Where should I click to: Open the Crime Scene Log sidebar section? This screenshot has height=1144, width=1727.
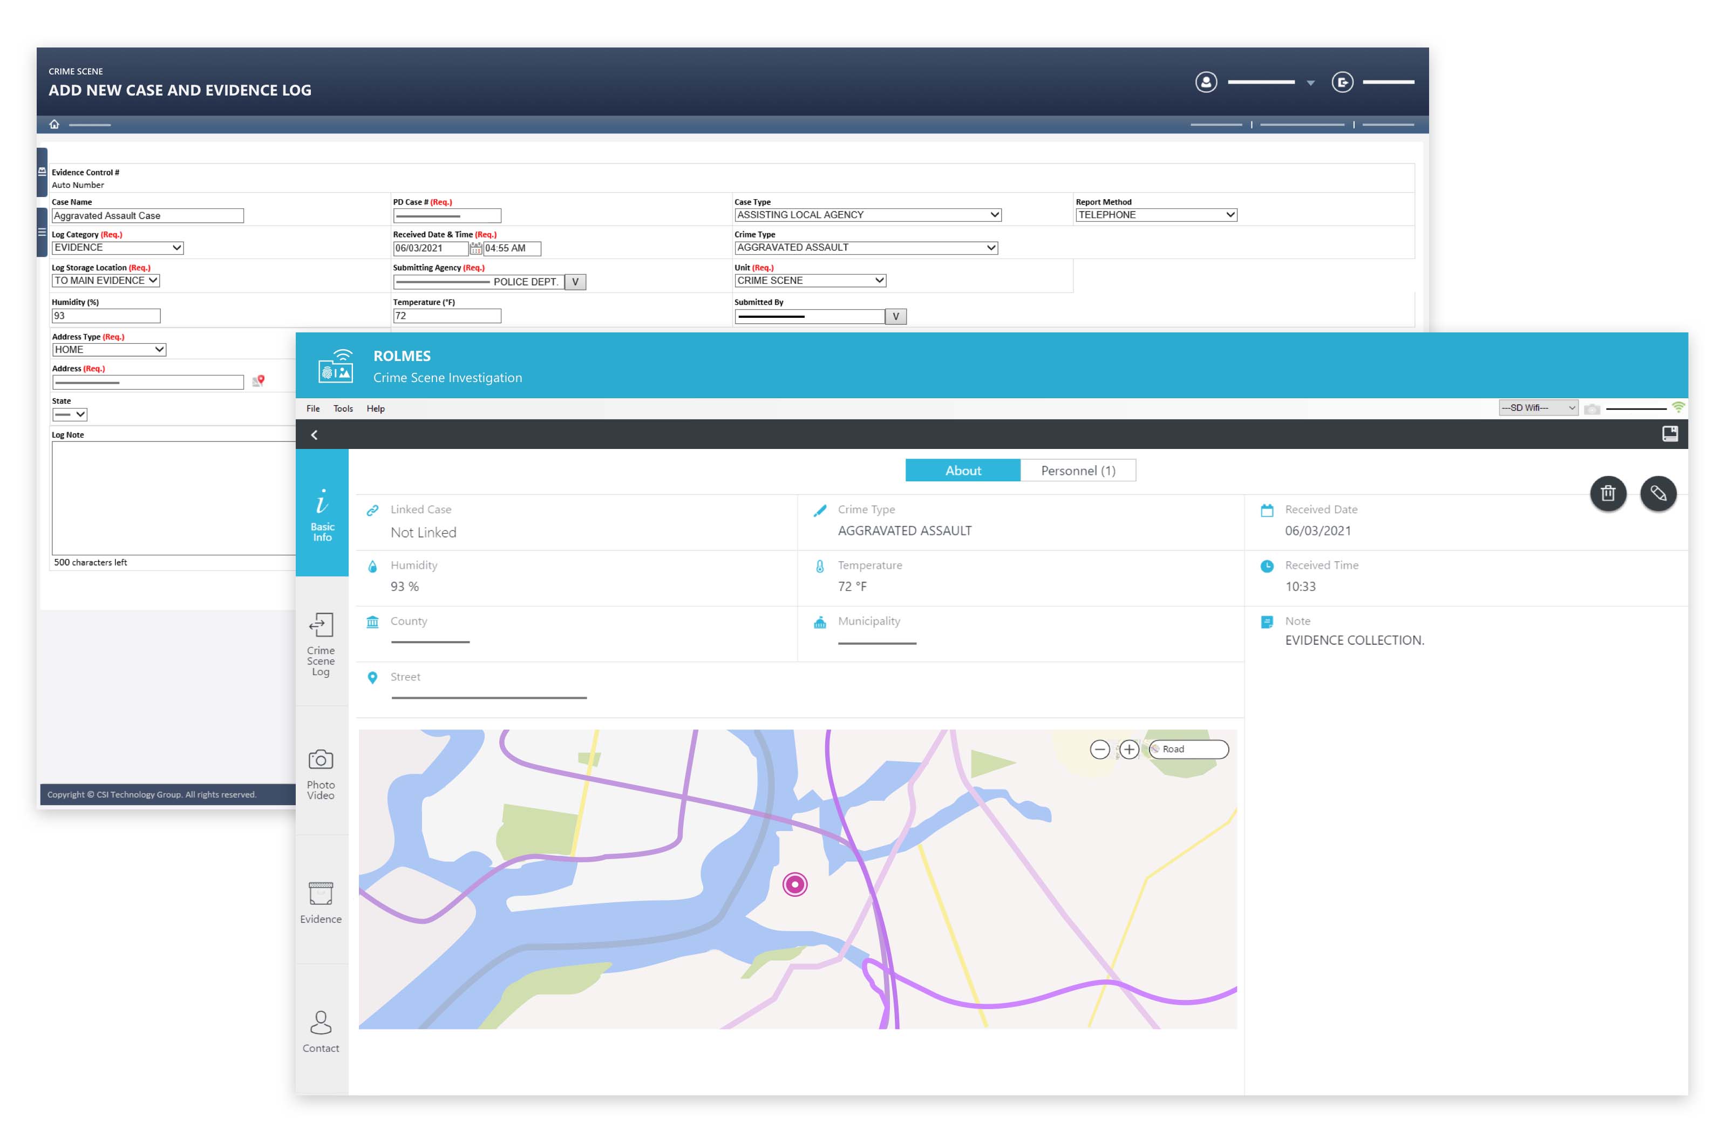(320, 644)
